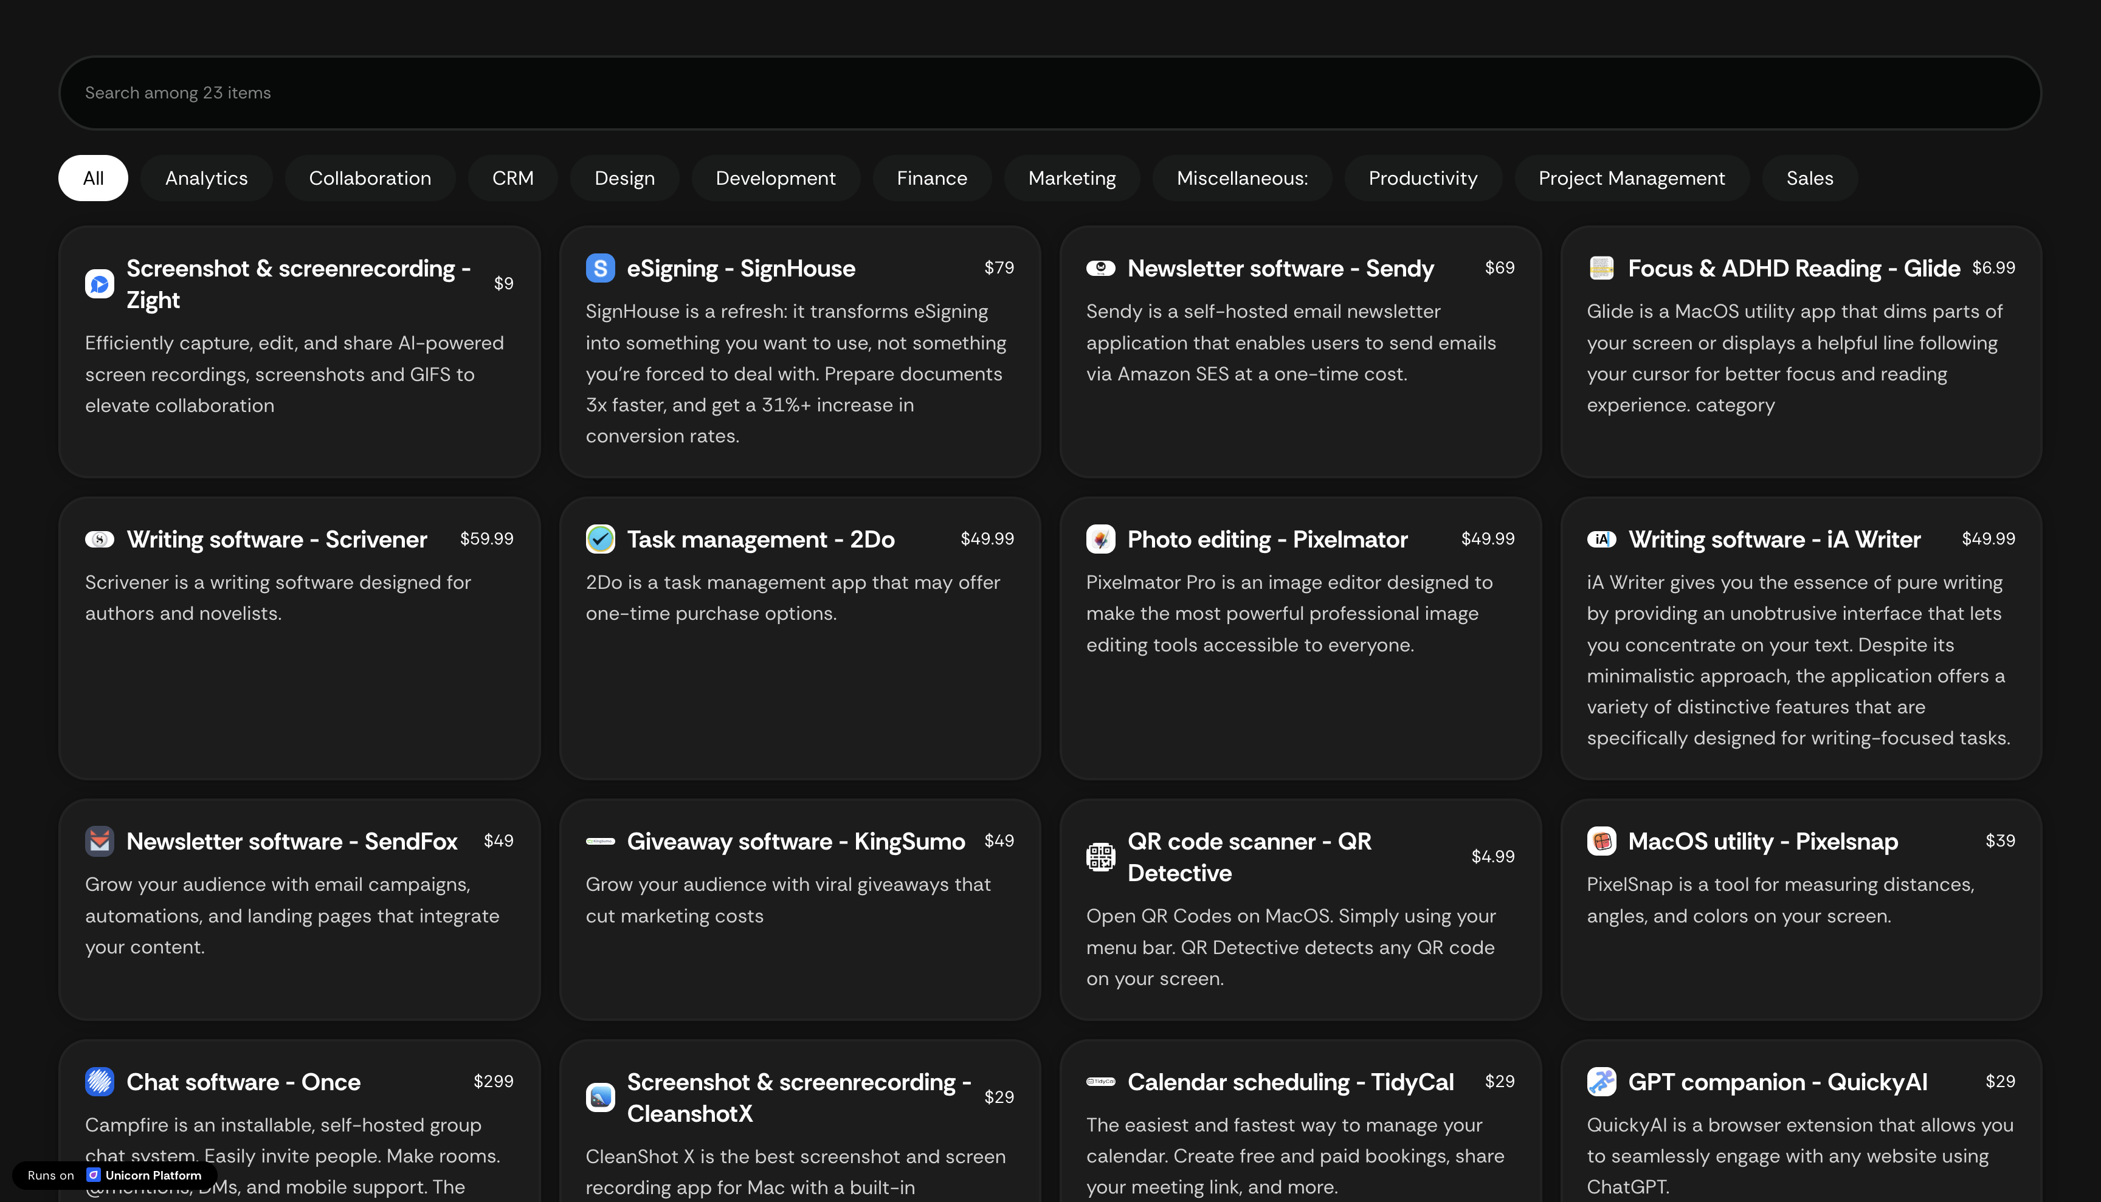Switch to the Design category
The height and width of the screenshot is (1202, 2101).
point(624,178)
